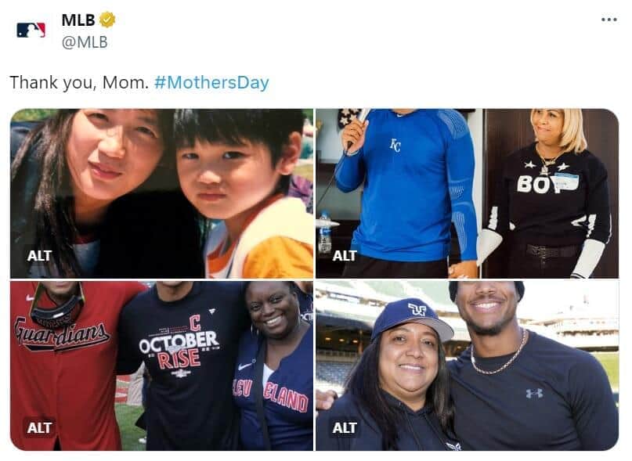Click the gold verified badge
632x461 pixels.
tap(108, 20)
